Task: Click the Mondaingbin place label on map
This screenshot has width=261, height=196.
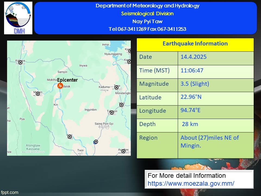Action: pos(123,93)
